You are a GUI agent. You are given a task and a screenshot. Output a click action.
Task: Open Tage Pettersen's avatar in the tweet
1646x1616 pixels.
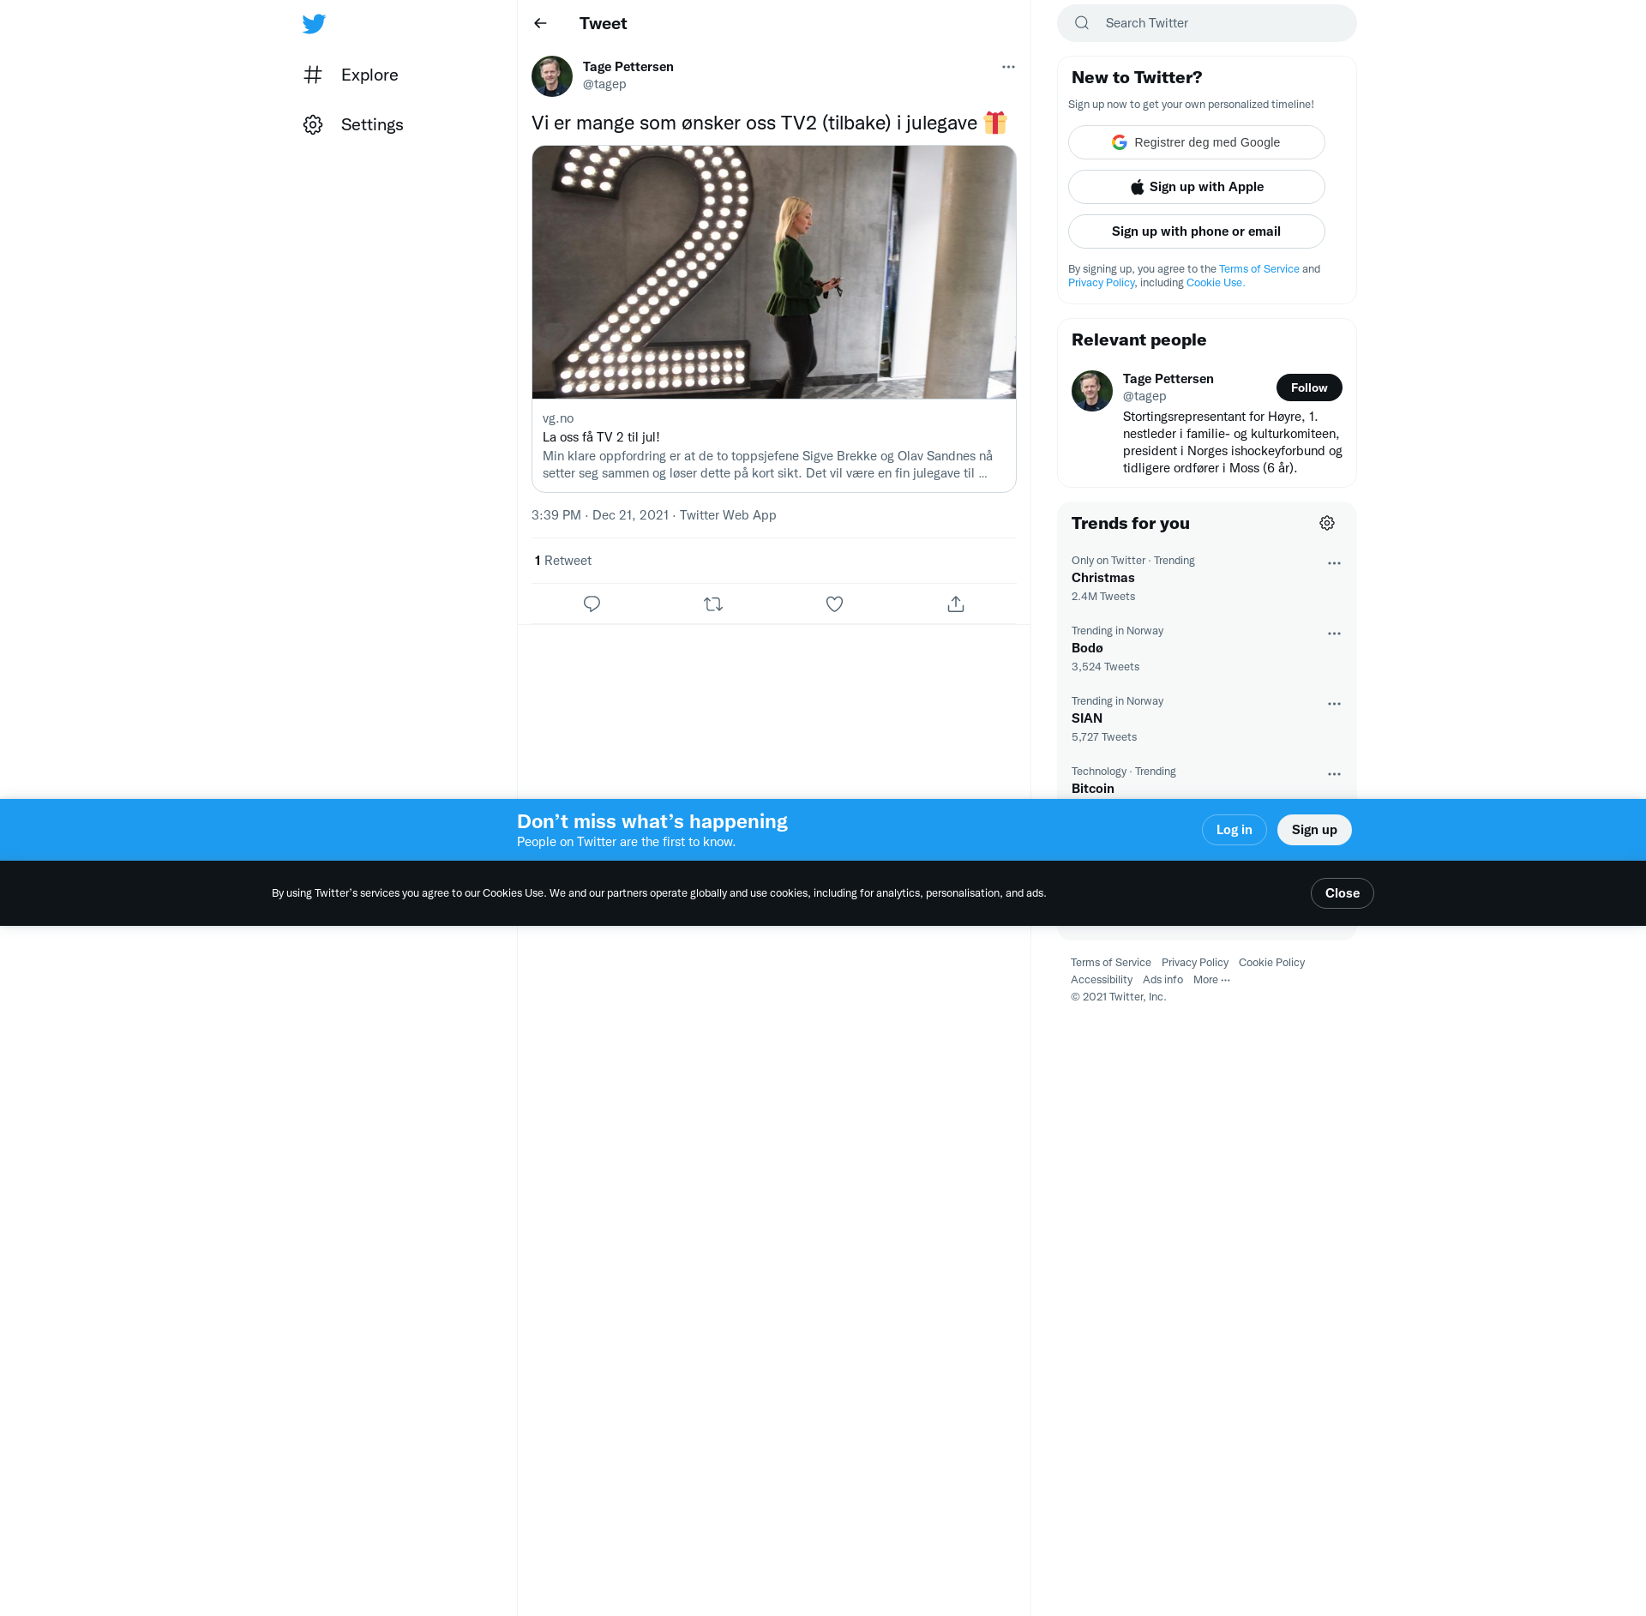click(552, 76)
